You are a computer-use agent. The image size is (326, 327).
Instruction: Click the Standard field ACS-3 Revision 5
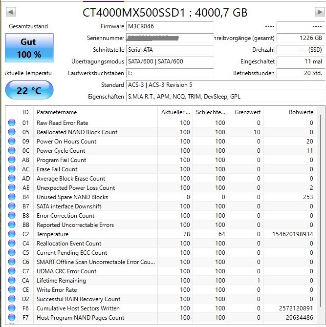click(x=225, y=85)
